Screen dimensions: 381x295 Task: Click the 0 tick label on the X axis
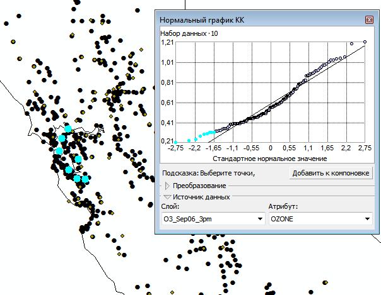[270, 150]
